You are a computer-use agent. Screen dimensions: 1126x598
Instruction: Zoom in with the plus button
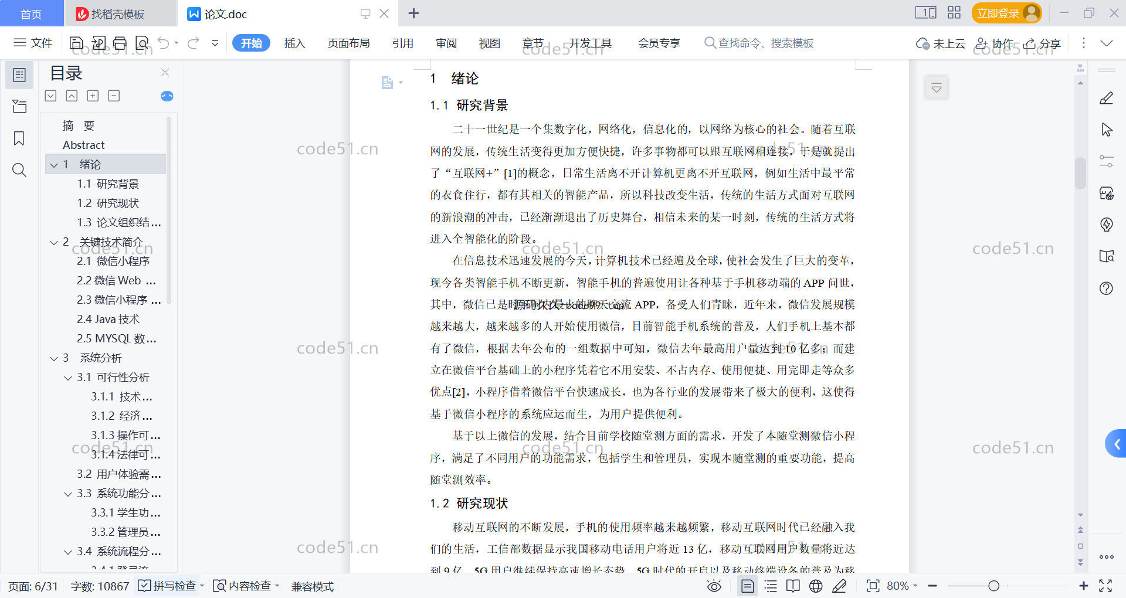1083,586
